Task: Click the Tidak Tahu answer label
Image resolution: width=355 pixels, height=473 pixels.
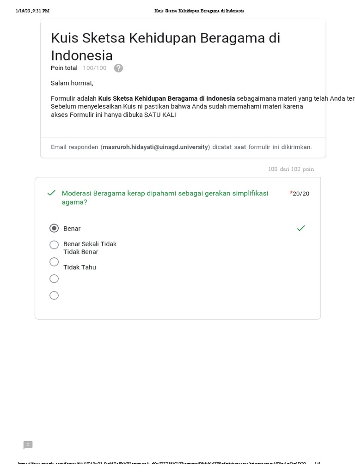Action: (x=80, y=267)
